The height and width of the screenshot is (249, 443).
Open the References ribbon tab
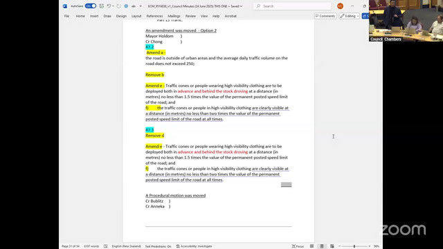pyautogui.click(x=154, y=16)
